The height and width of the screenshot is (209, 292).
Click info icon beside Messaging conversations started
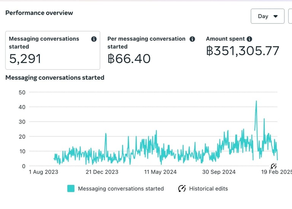[94, 39]
